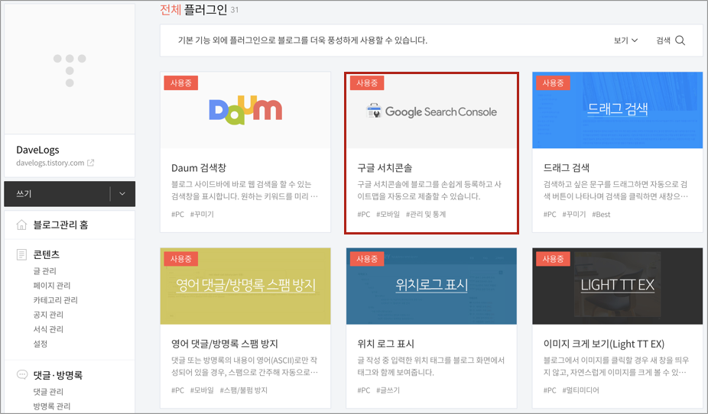Click the yellow 영어 댓글/방명록 스팸 방지 banner

point(245,286)
